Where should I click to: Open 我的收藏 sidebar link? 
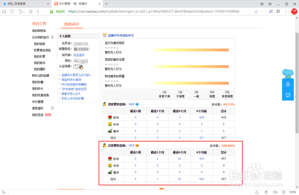coord(38,82)
